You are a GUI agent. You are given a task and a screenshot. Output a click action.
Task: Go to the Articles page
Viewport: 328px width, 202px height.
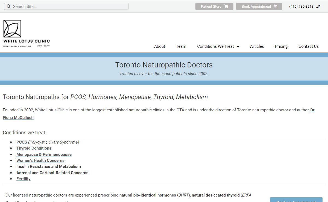257,46
